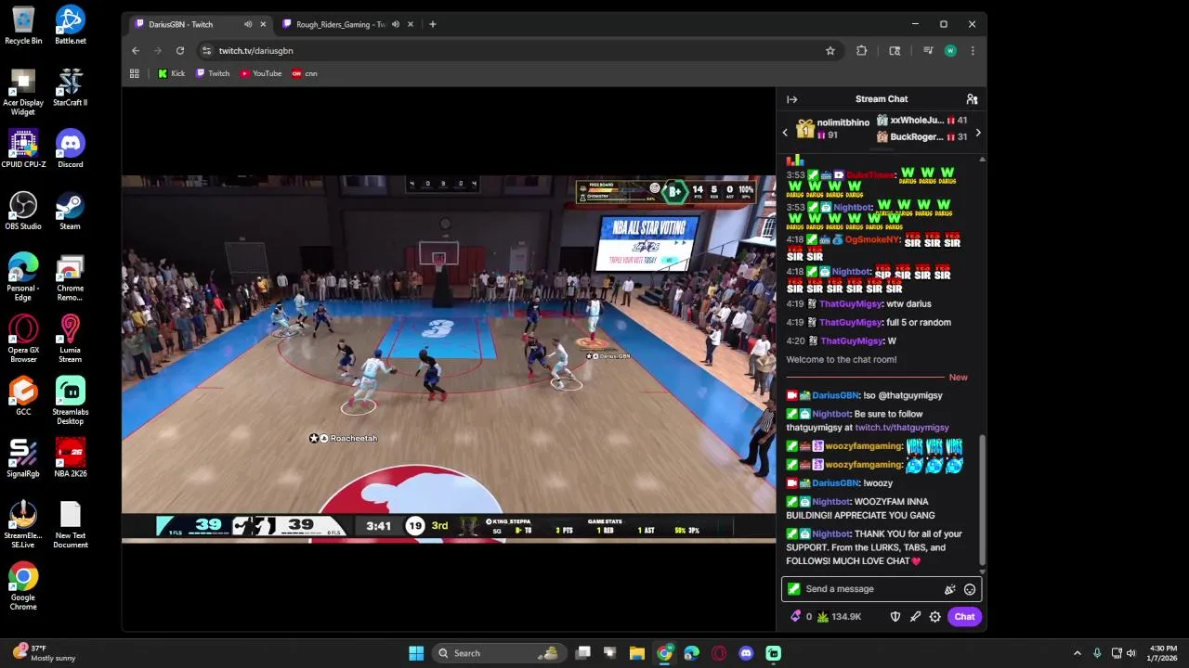Click OgSmokeNY username in chat

click(873, 239)
